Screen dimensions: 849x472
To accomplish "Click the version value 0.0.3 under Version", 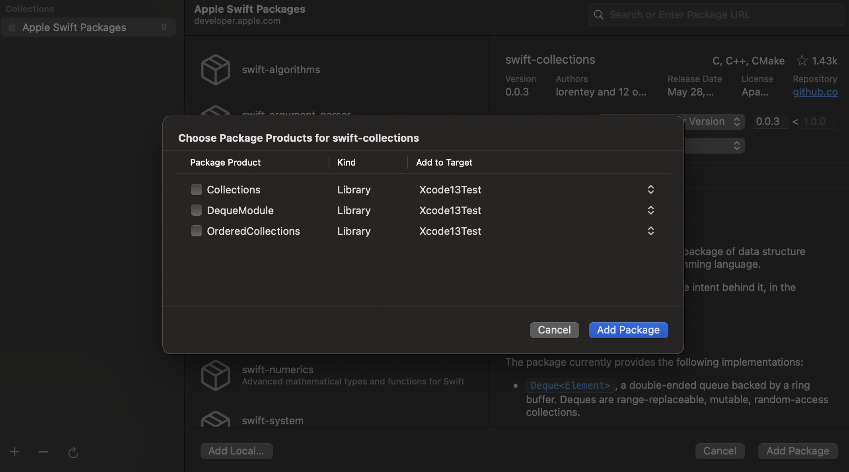I will coord(517,92).
